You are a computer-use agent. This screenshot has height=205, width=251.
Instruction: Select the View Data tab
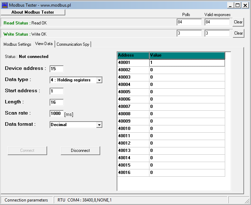click(x=44, y=44)
